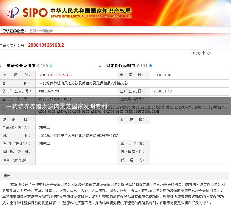Select patent title 中药培养养殖肉灵芝方法
Screen dimensions: 231x212
pyautogui.click(x=84, y=83)
